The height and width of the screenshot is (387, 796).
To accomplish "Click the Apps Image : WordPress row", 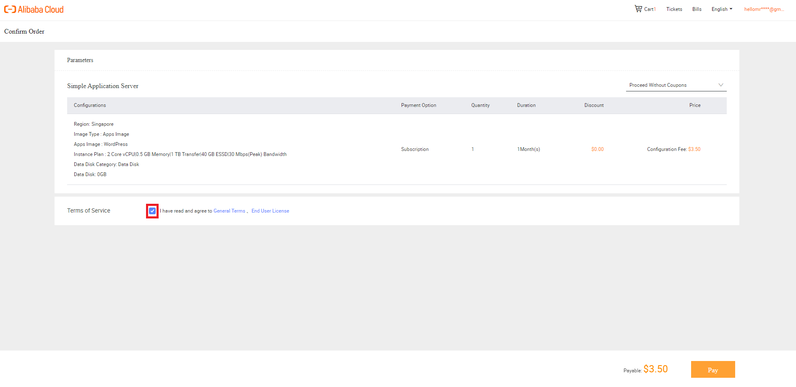I will (x=101, y=144).
